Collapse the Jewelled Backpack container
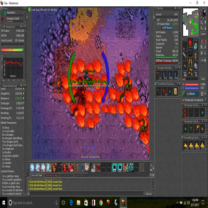The width and height of the screenshot is (208, 208). click(178, 84)
